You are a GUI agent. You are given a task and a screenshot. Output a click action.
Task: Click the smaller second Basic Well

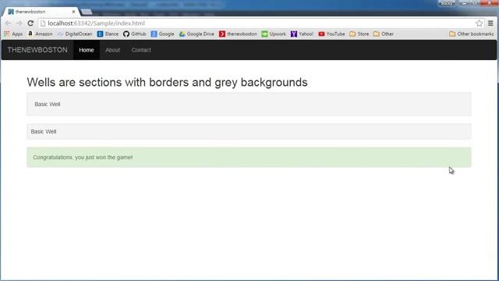249,132
